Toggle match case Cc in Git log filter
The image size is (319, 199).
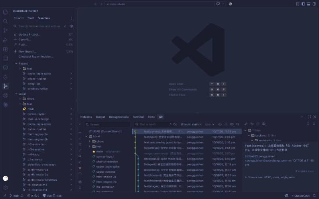point(175,124)
